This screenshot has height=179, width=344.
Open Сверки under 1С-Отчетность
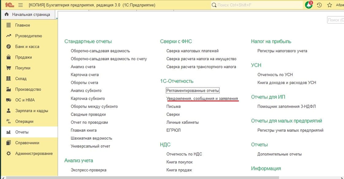tap(173, 114)
